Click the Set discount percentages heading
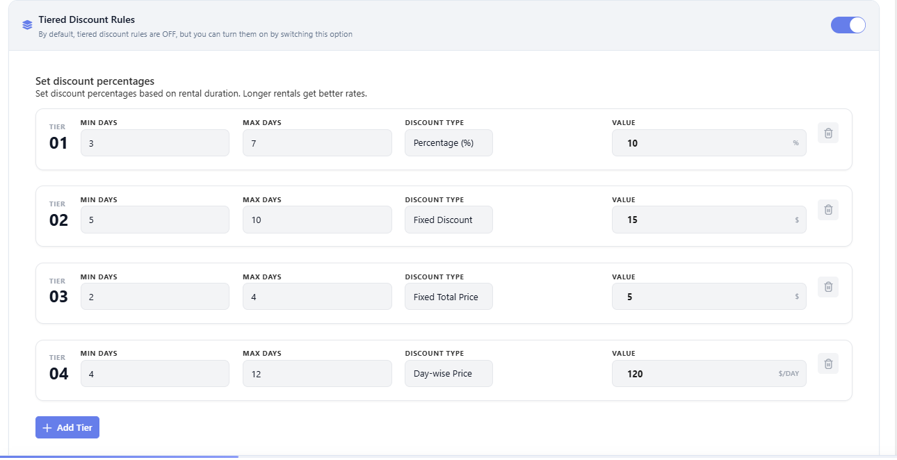 (95, 81)
